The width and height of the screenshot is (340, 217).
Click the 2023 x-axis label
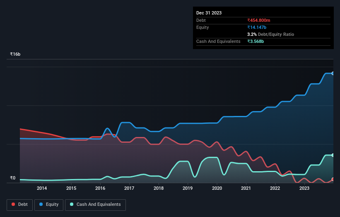tap(304, 188)
